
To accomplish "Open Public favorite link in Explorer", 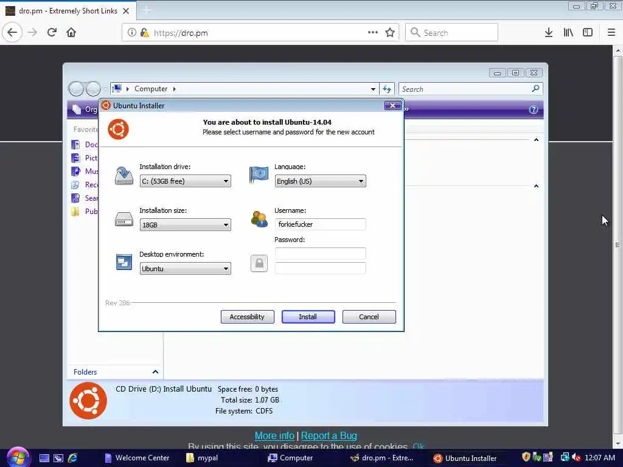I will 85,211.
